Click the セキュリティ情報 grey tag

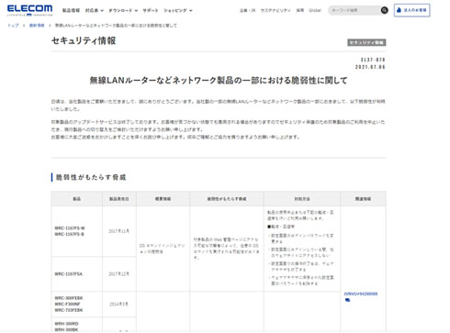click(366, 42)
